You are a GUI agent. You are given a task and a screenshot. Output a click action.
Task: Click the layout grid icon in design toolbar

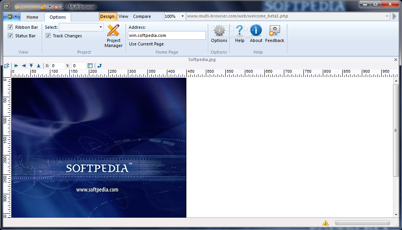pyautogui.click(x=90, y=66)
